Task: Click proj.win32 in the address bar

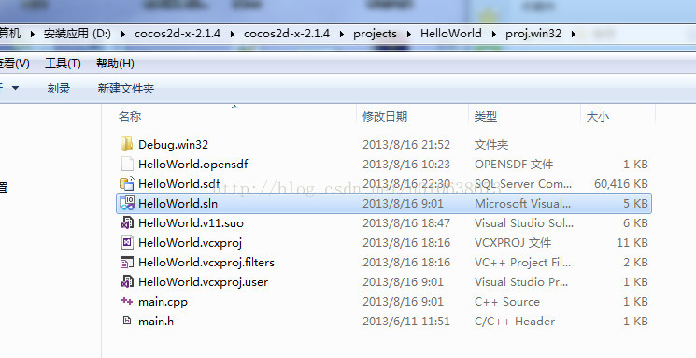Action: click(x=533, y=34)
